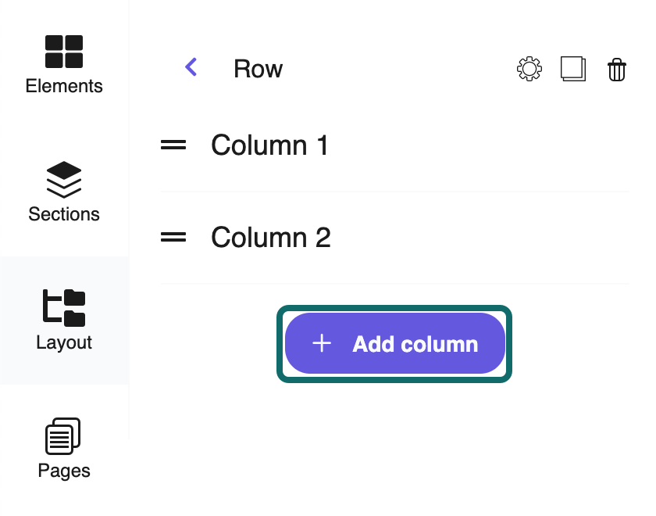
Task: Select the Column 1 item
Action: [269, 145]
